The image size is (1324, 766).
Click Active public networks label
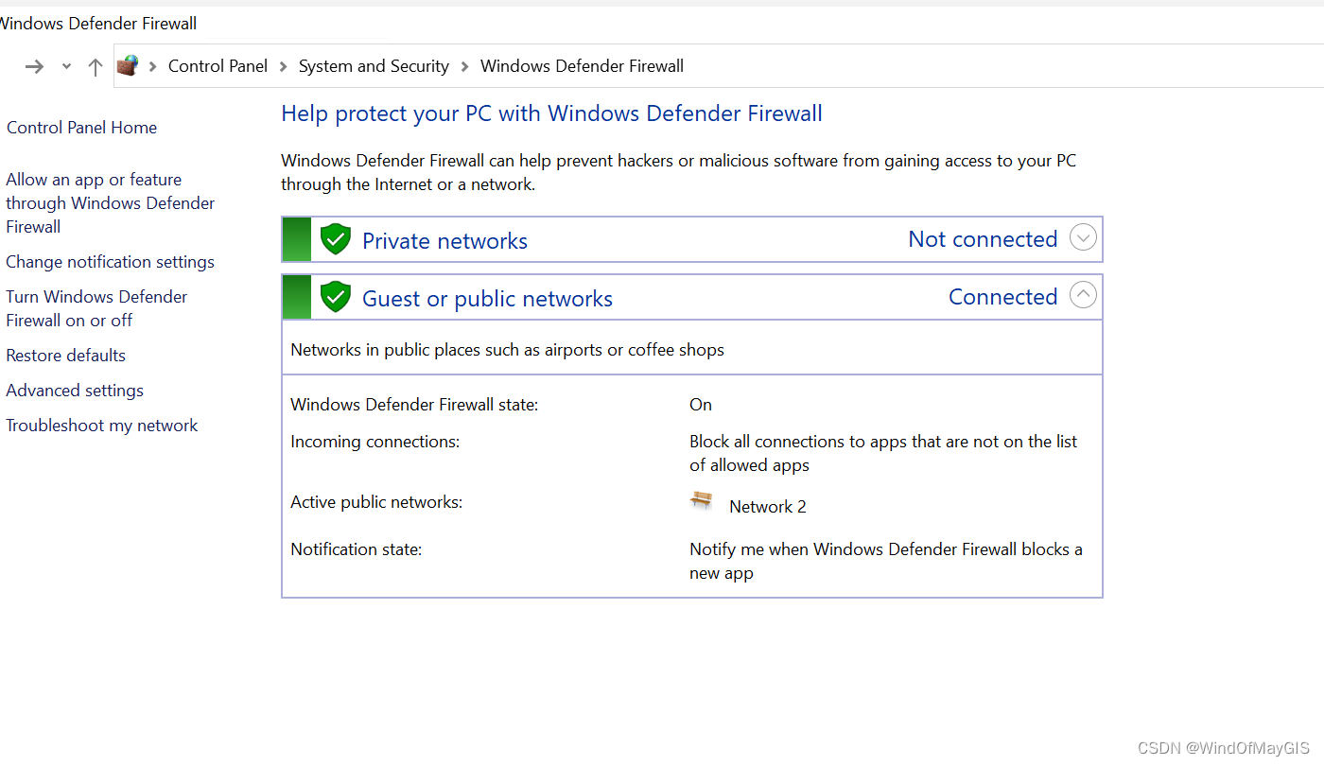[x=376, y=502]
